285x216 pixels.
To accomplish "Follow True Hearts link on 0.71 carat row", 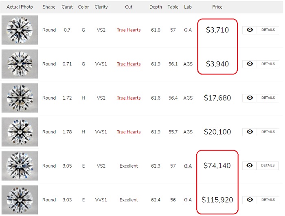I will [x=129, y=64].
